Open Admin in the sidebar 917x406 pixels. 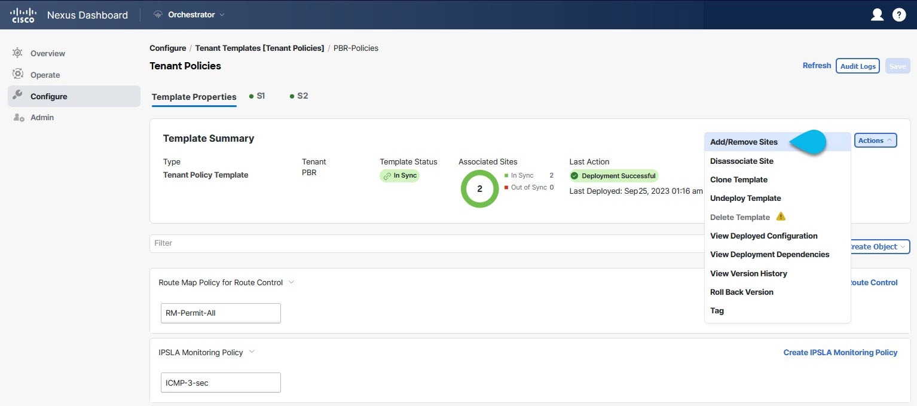click(74, 117)
